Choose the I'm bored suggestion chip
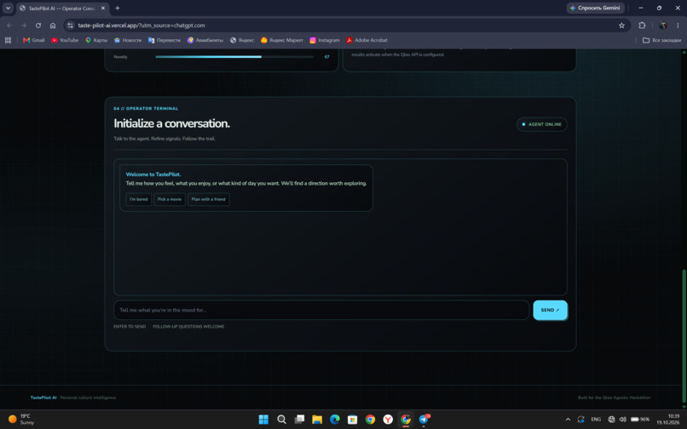This screenshot has width=687, height=429. coord(138,199)
